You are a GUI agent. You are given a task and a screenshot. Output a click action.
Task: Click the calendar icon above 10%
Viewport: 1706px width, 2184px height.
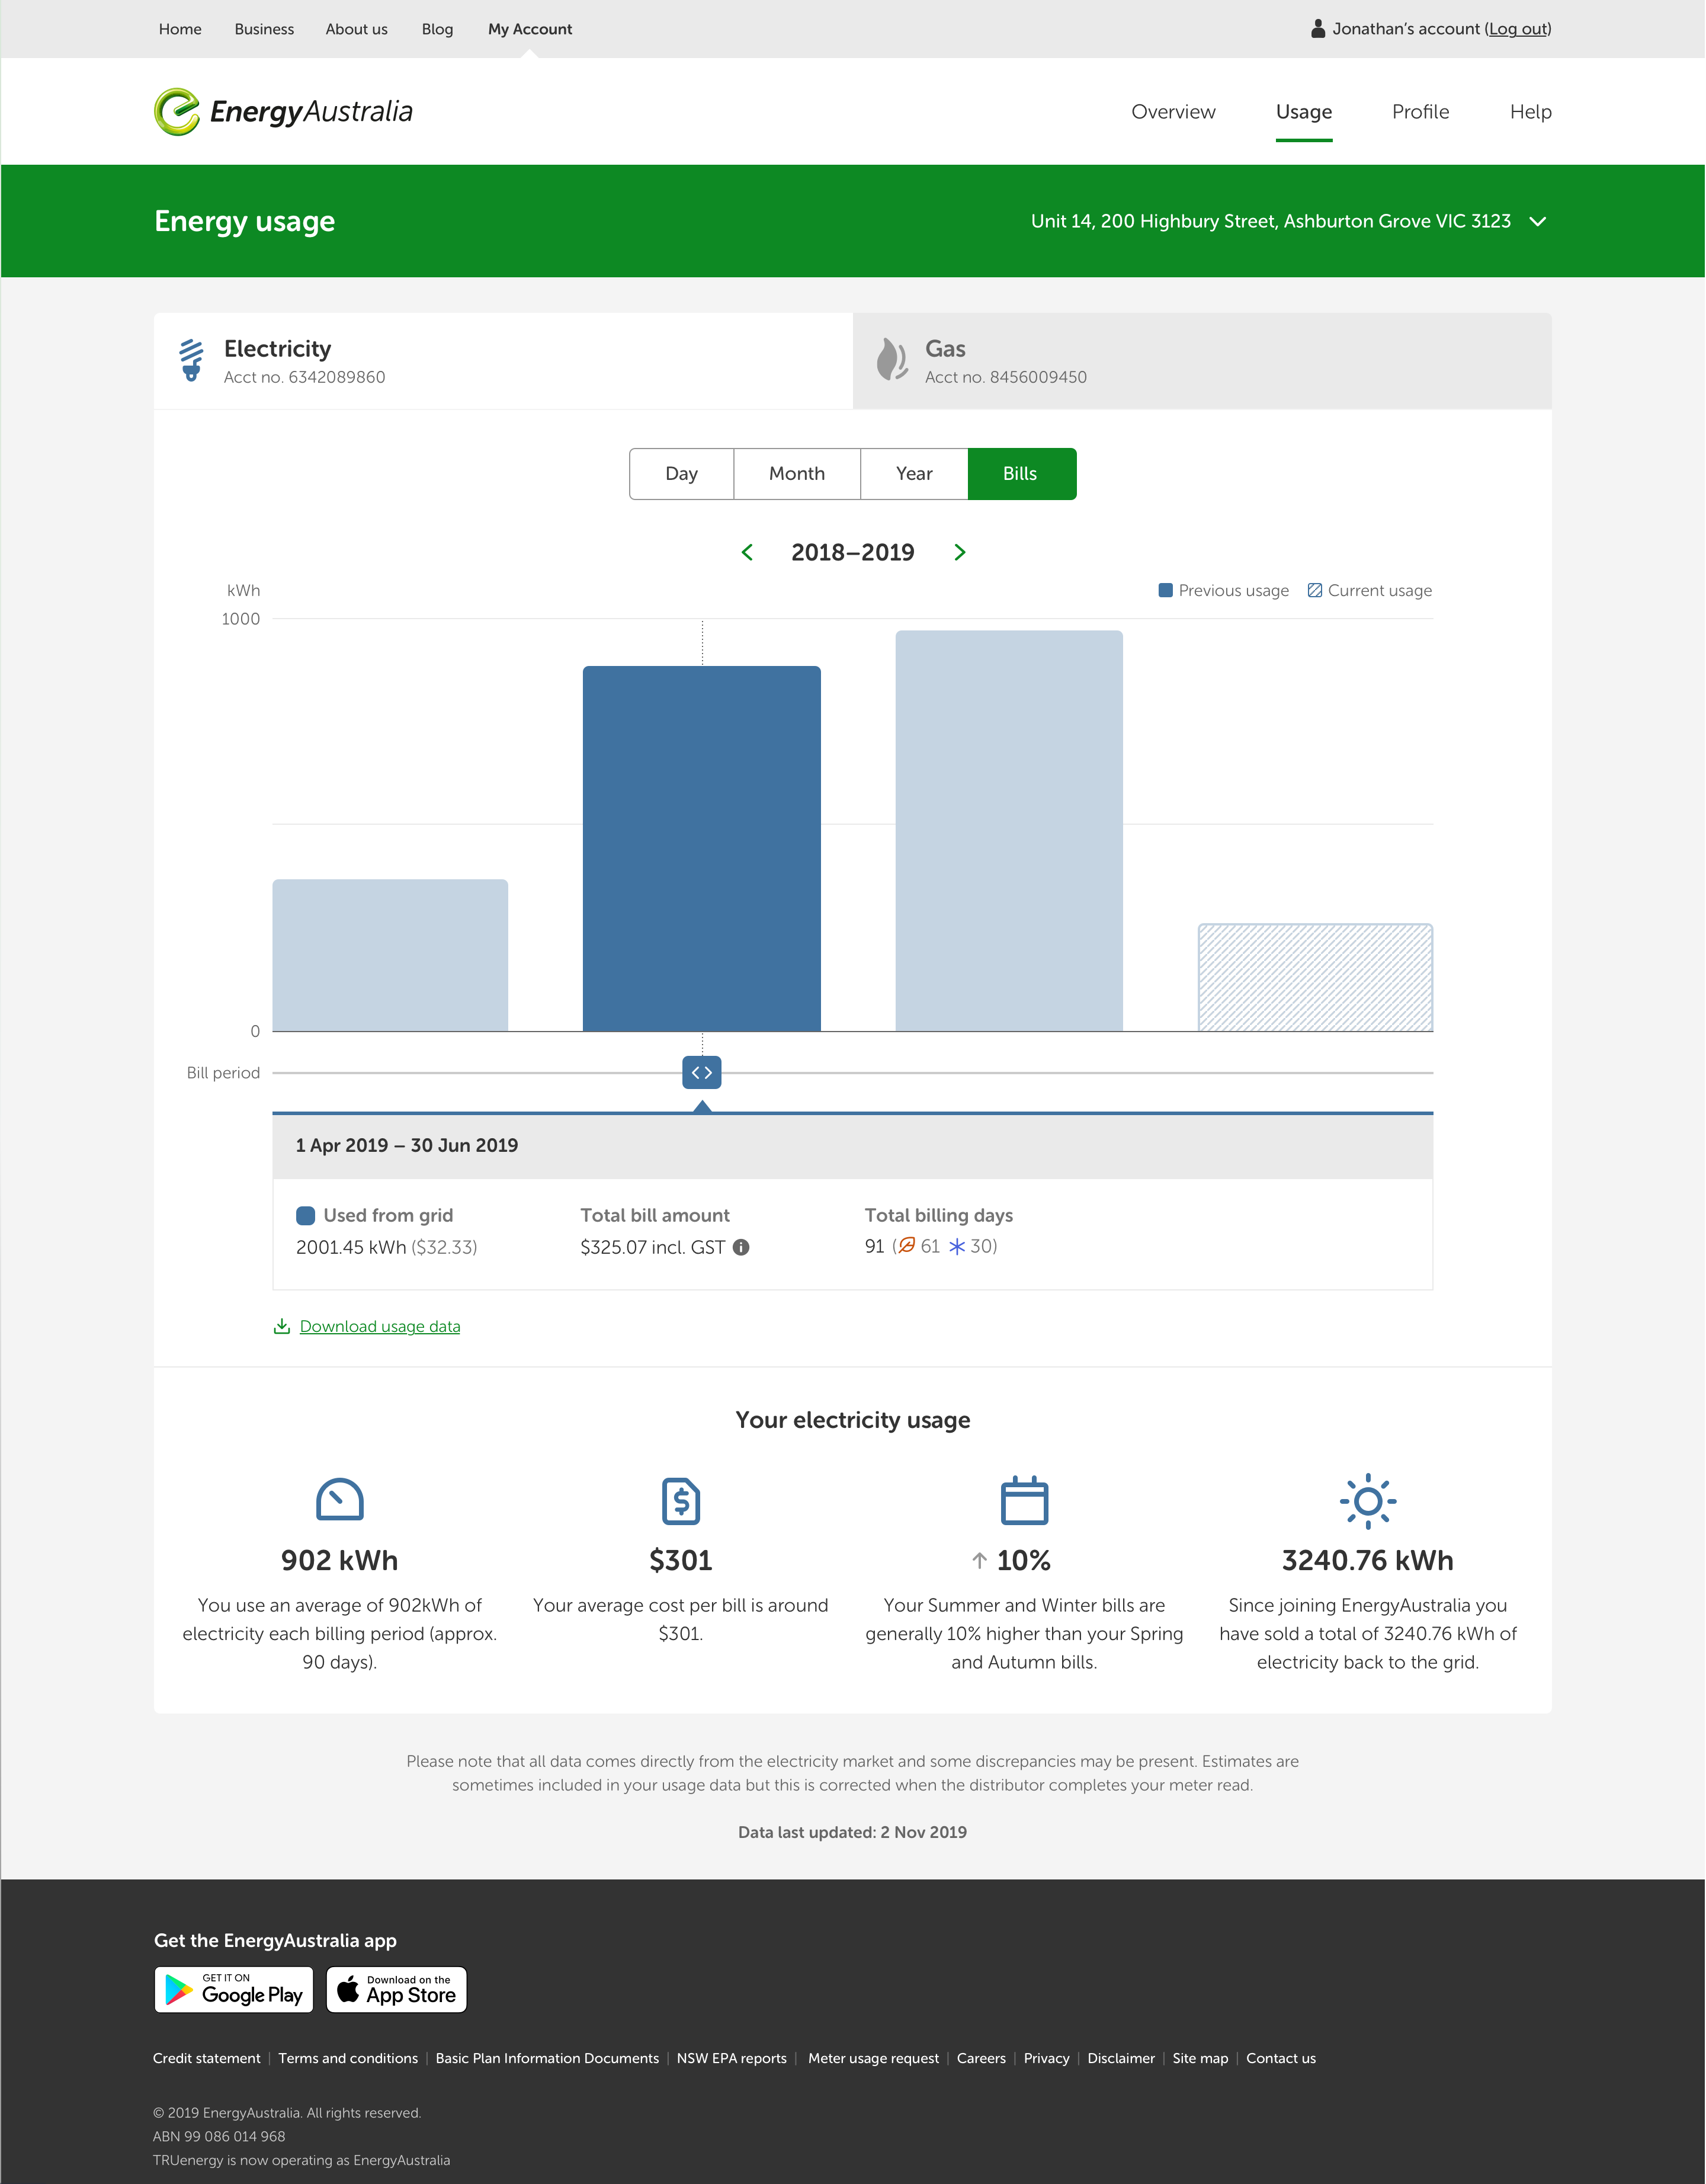point(1024,1501)
